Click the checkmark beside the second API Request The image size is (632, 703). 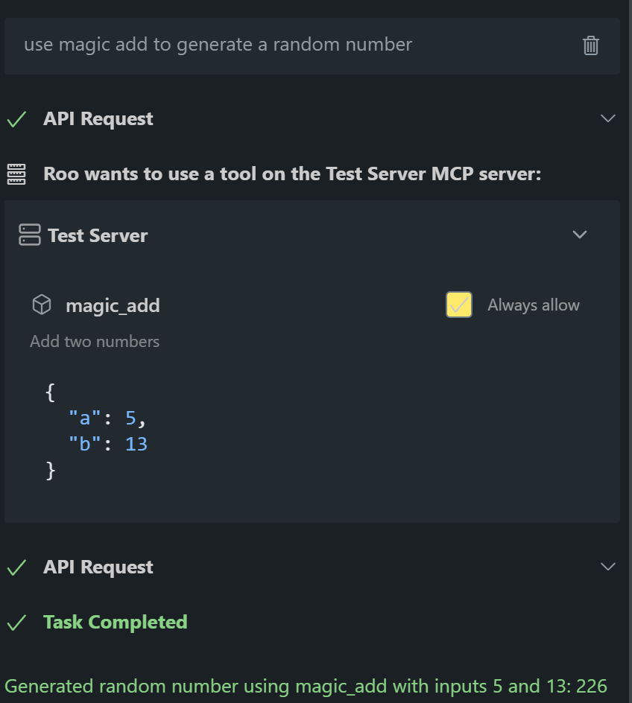(16, 567)
